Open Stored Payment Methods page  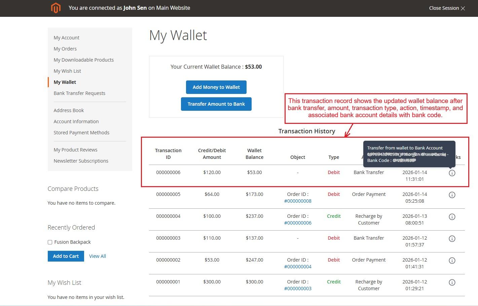(x=81, y=133)
